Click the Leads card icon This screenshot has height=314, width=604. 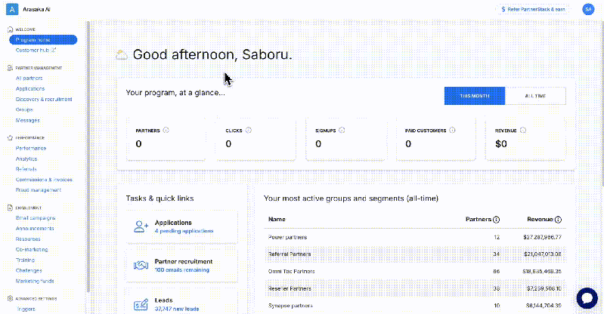(140, 303)
